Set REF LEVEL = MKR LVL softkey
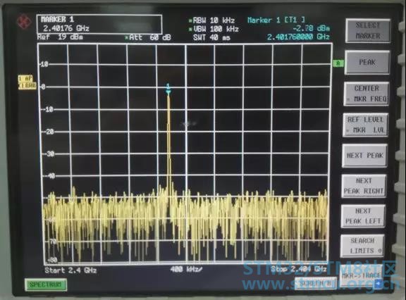The width and height of the screenshot is (406, 300). point(366,125)
